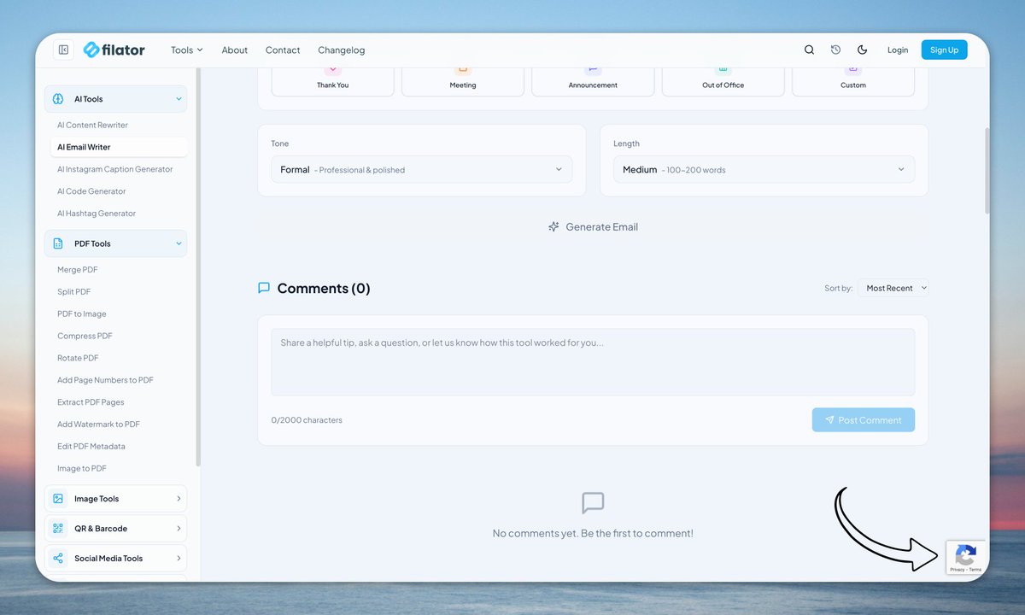Screen dimensions: 1025x615
Task: Collapse the sidebar with the panel icon
Action: tap(63, 50)
